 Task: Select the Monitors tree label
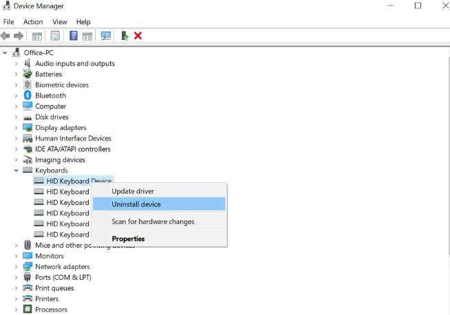[x=50, y=256]
